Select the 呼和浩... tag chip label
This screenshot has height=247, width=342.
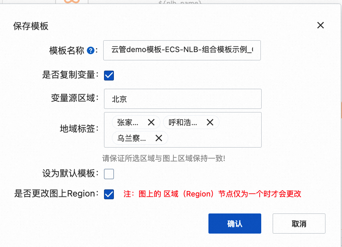click(x=183, y=122)
